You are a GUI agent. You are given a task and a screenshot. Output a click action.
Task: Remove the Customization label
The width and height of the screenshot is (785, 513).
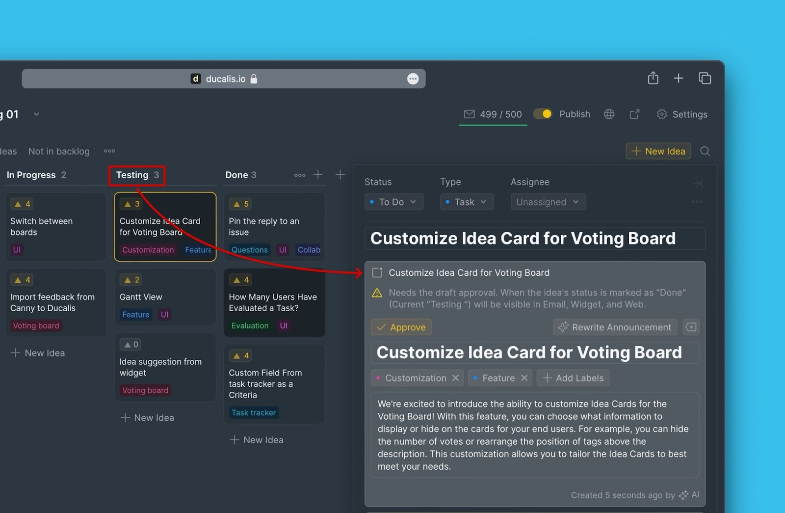pos(455,378)
